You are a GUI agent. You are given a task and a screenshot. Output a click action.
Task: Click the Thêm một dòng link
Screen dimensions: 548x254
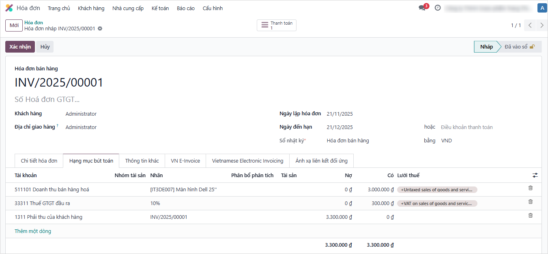(x=33, y=231)
